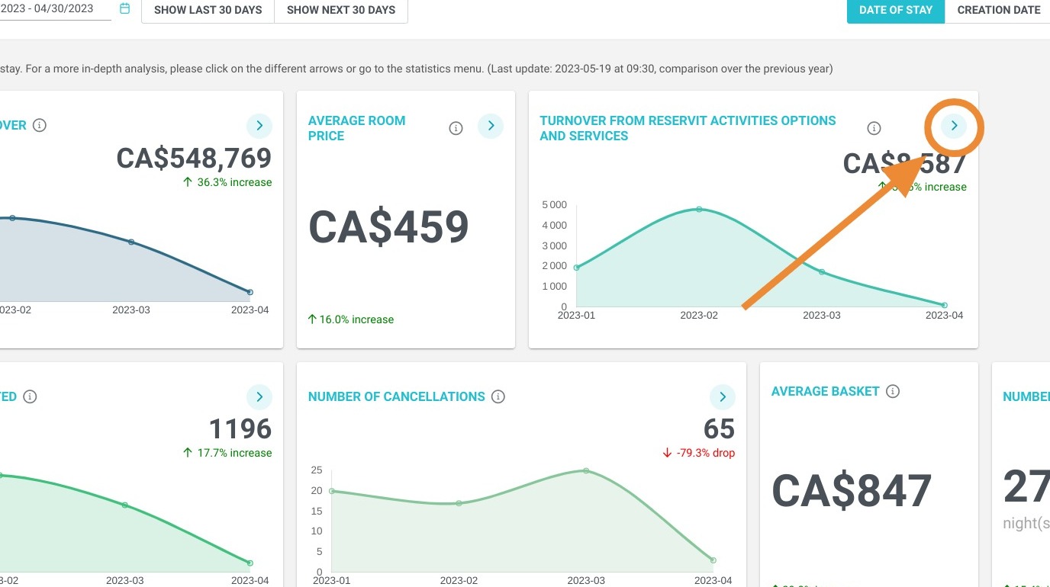Image resolution: width=1050 pixels, height=587 pixels.
Task: Click the Show Next 30 Days button
Action: 341,10
